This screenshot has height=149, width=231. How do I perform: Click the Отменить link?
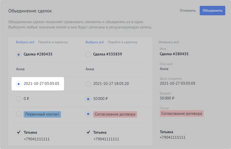[x=188, y=11]
